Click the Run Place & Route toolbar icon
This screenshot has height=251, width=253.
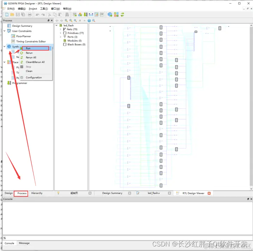pos(116,15)
